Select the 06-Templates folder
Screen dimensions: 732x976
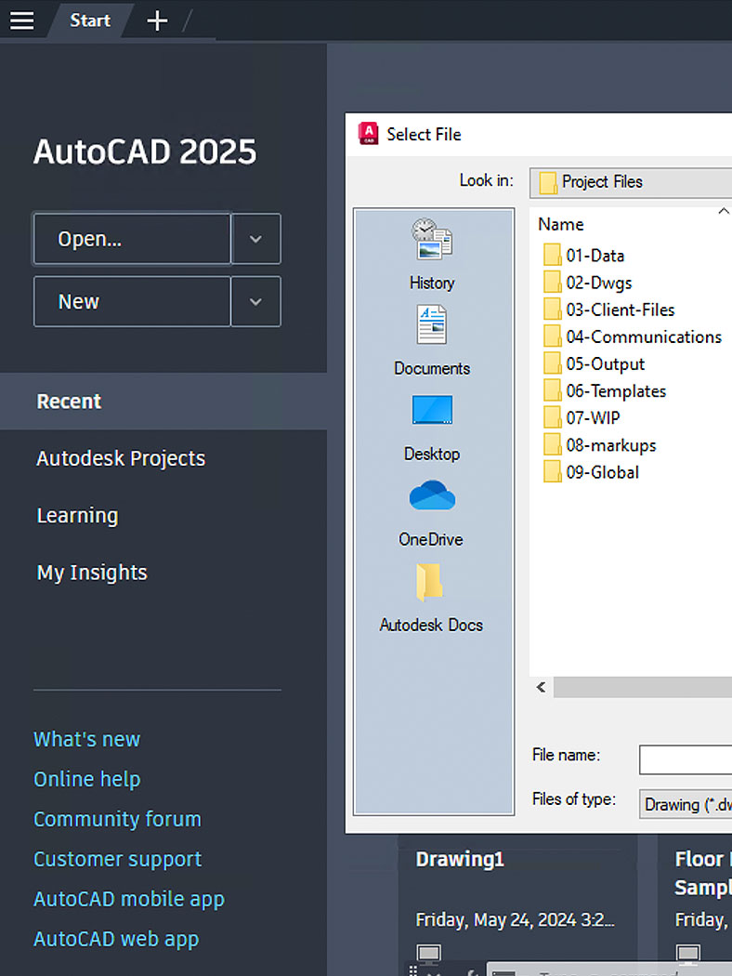pos(605,391)
